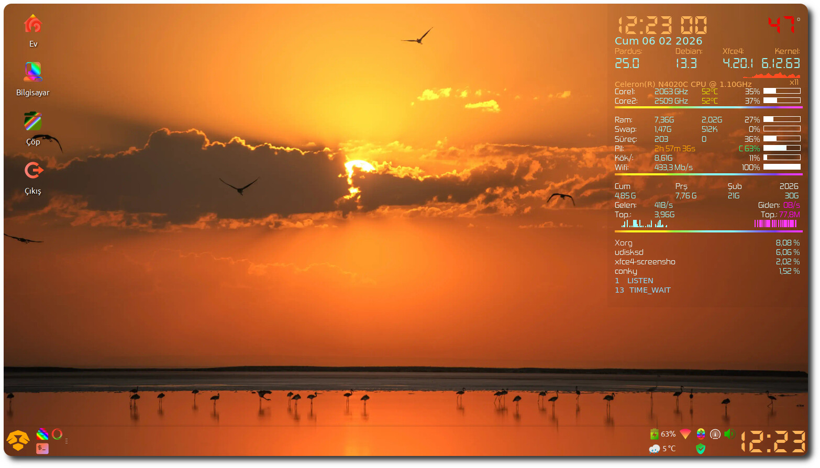820x468 pixels.
Task: Open the Bluetooth tray icon
Action: click(701, 434)
